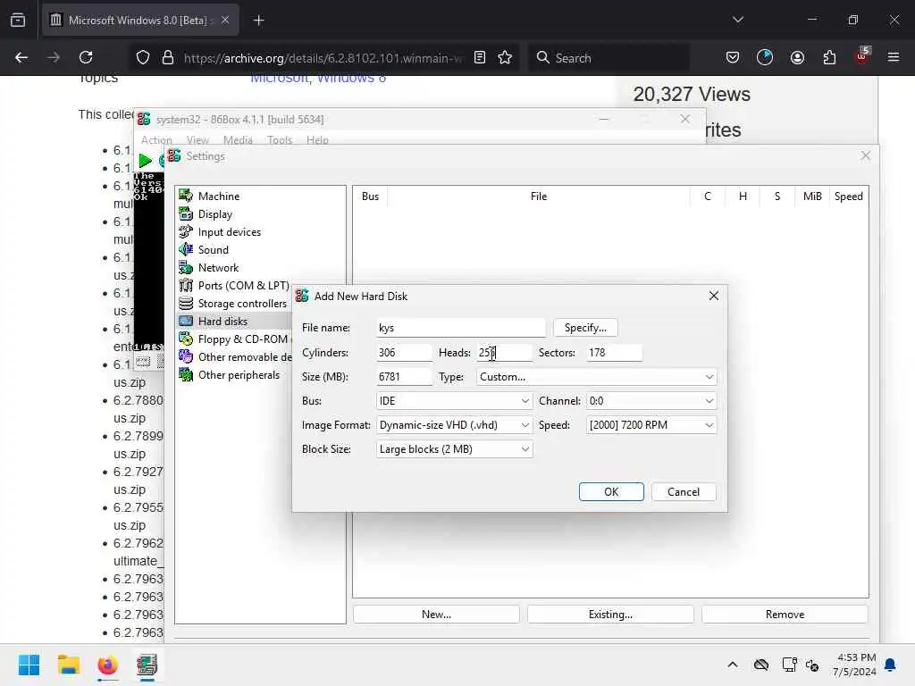
Task: Click into the Size (MB) field
Action: pos(404,377)
